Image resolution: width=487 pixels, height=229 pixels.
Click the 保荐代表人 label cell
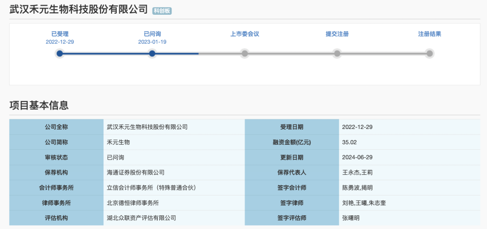(292, 173)
